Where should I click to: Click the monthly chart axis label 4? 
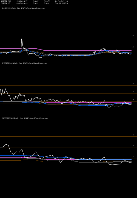point(133,135)
